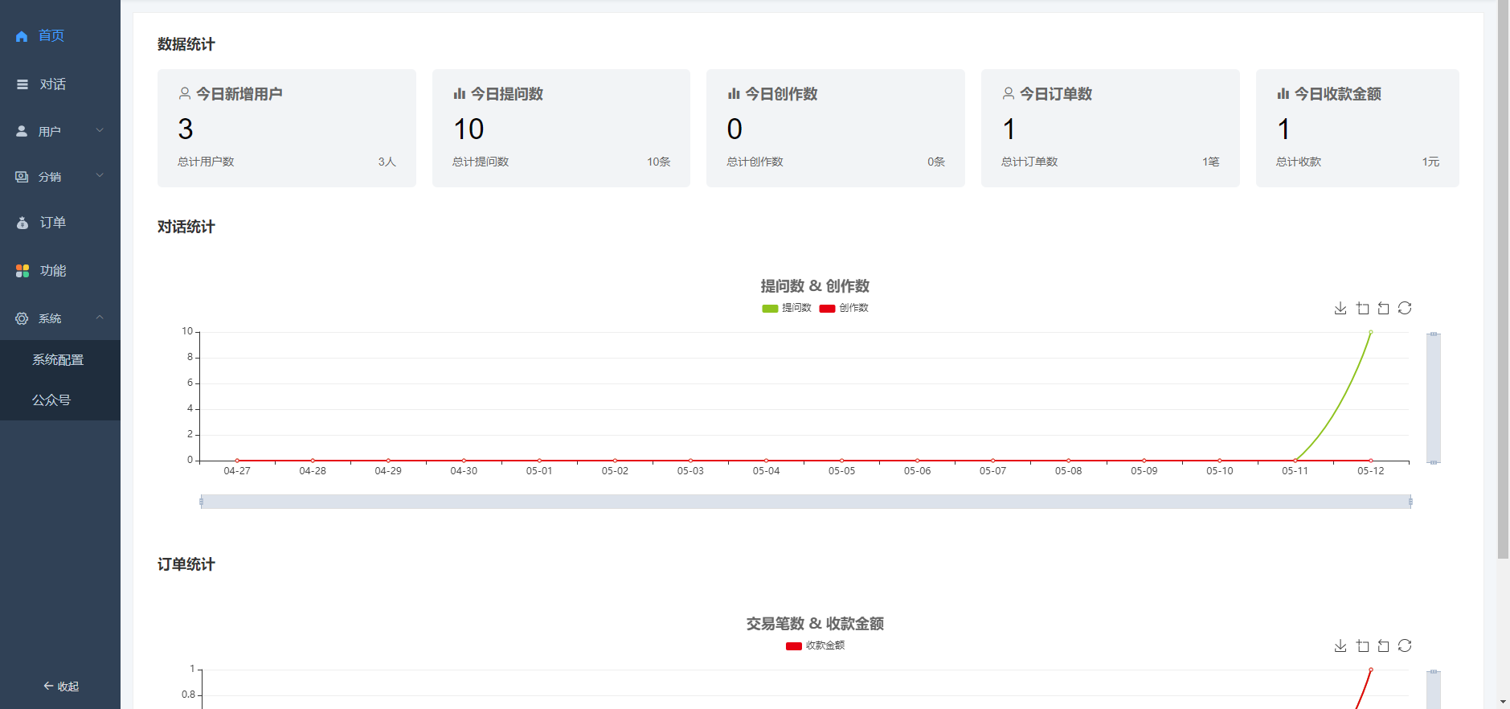Viewport: 1510px width, 709px height.
Task: Click the 总计收款 label
Action: click(1299, 162)
